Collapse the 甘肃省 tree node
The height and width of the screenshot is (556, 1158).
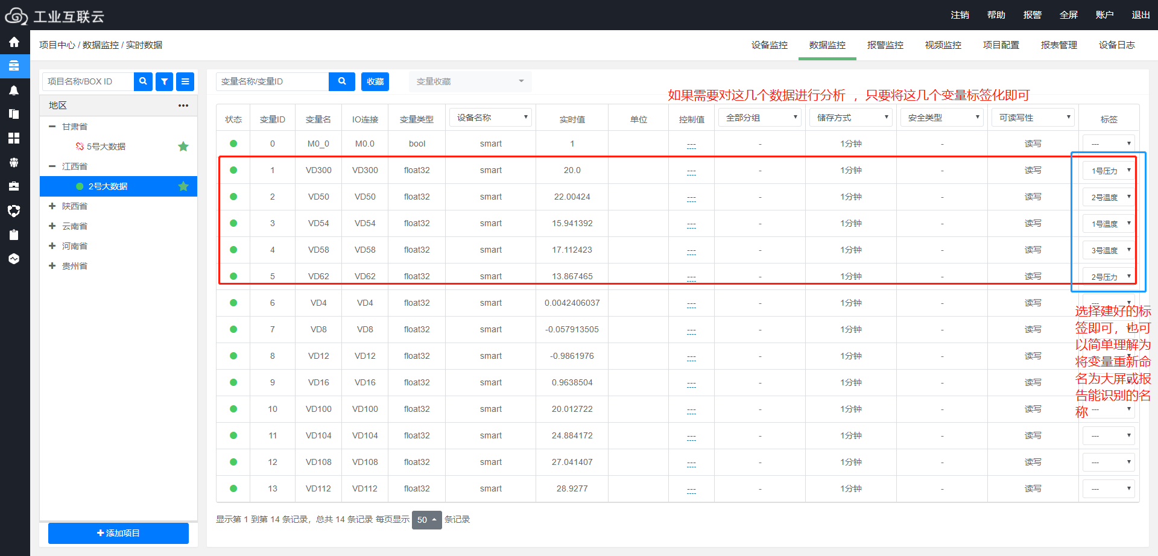point(52,127)
